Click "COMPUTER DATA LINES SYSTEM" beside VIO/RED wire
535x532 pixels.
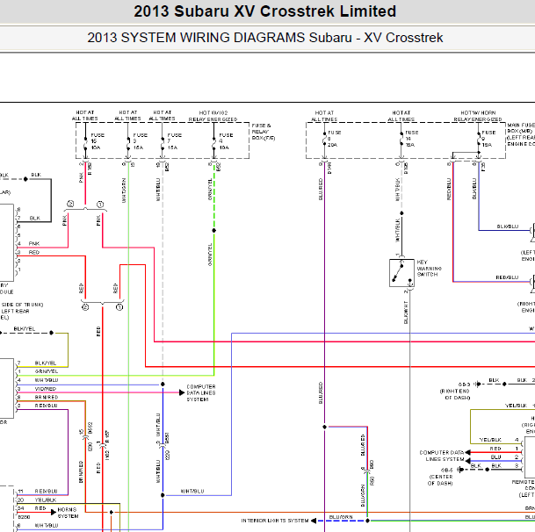[x=201, y=393]
